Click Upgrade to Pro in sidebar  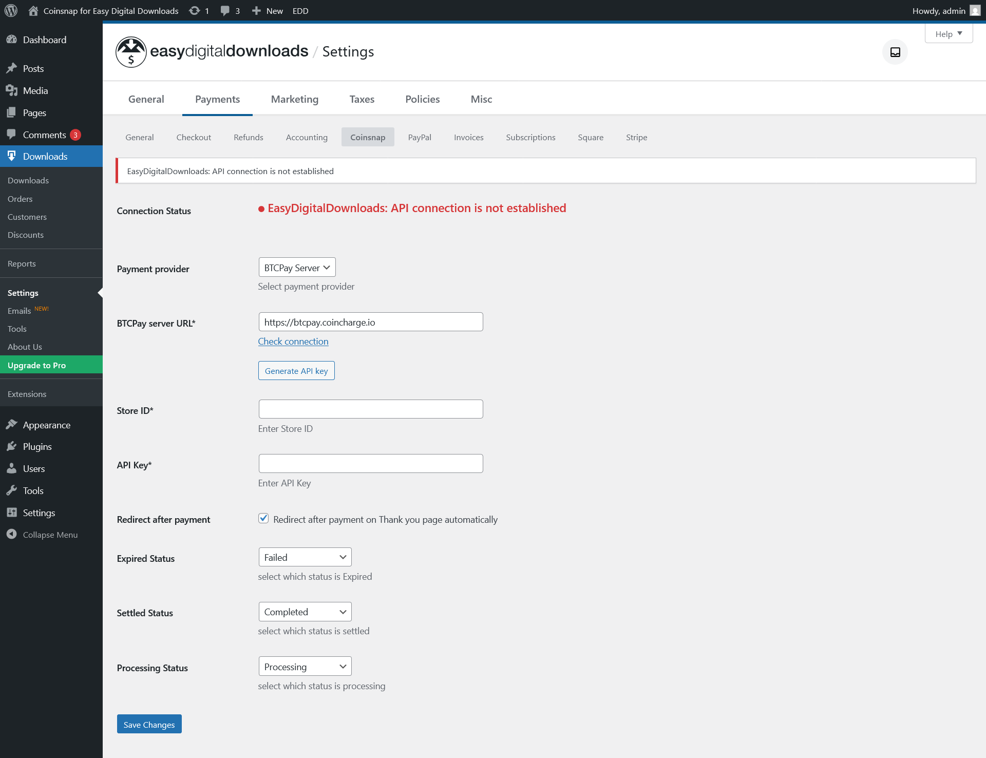coord(51,365)
